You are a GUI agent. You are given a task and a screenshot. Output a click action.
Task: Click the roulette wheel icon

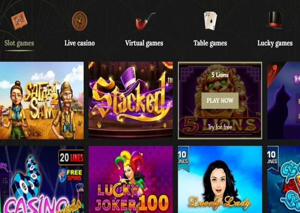pos(79,21)
